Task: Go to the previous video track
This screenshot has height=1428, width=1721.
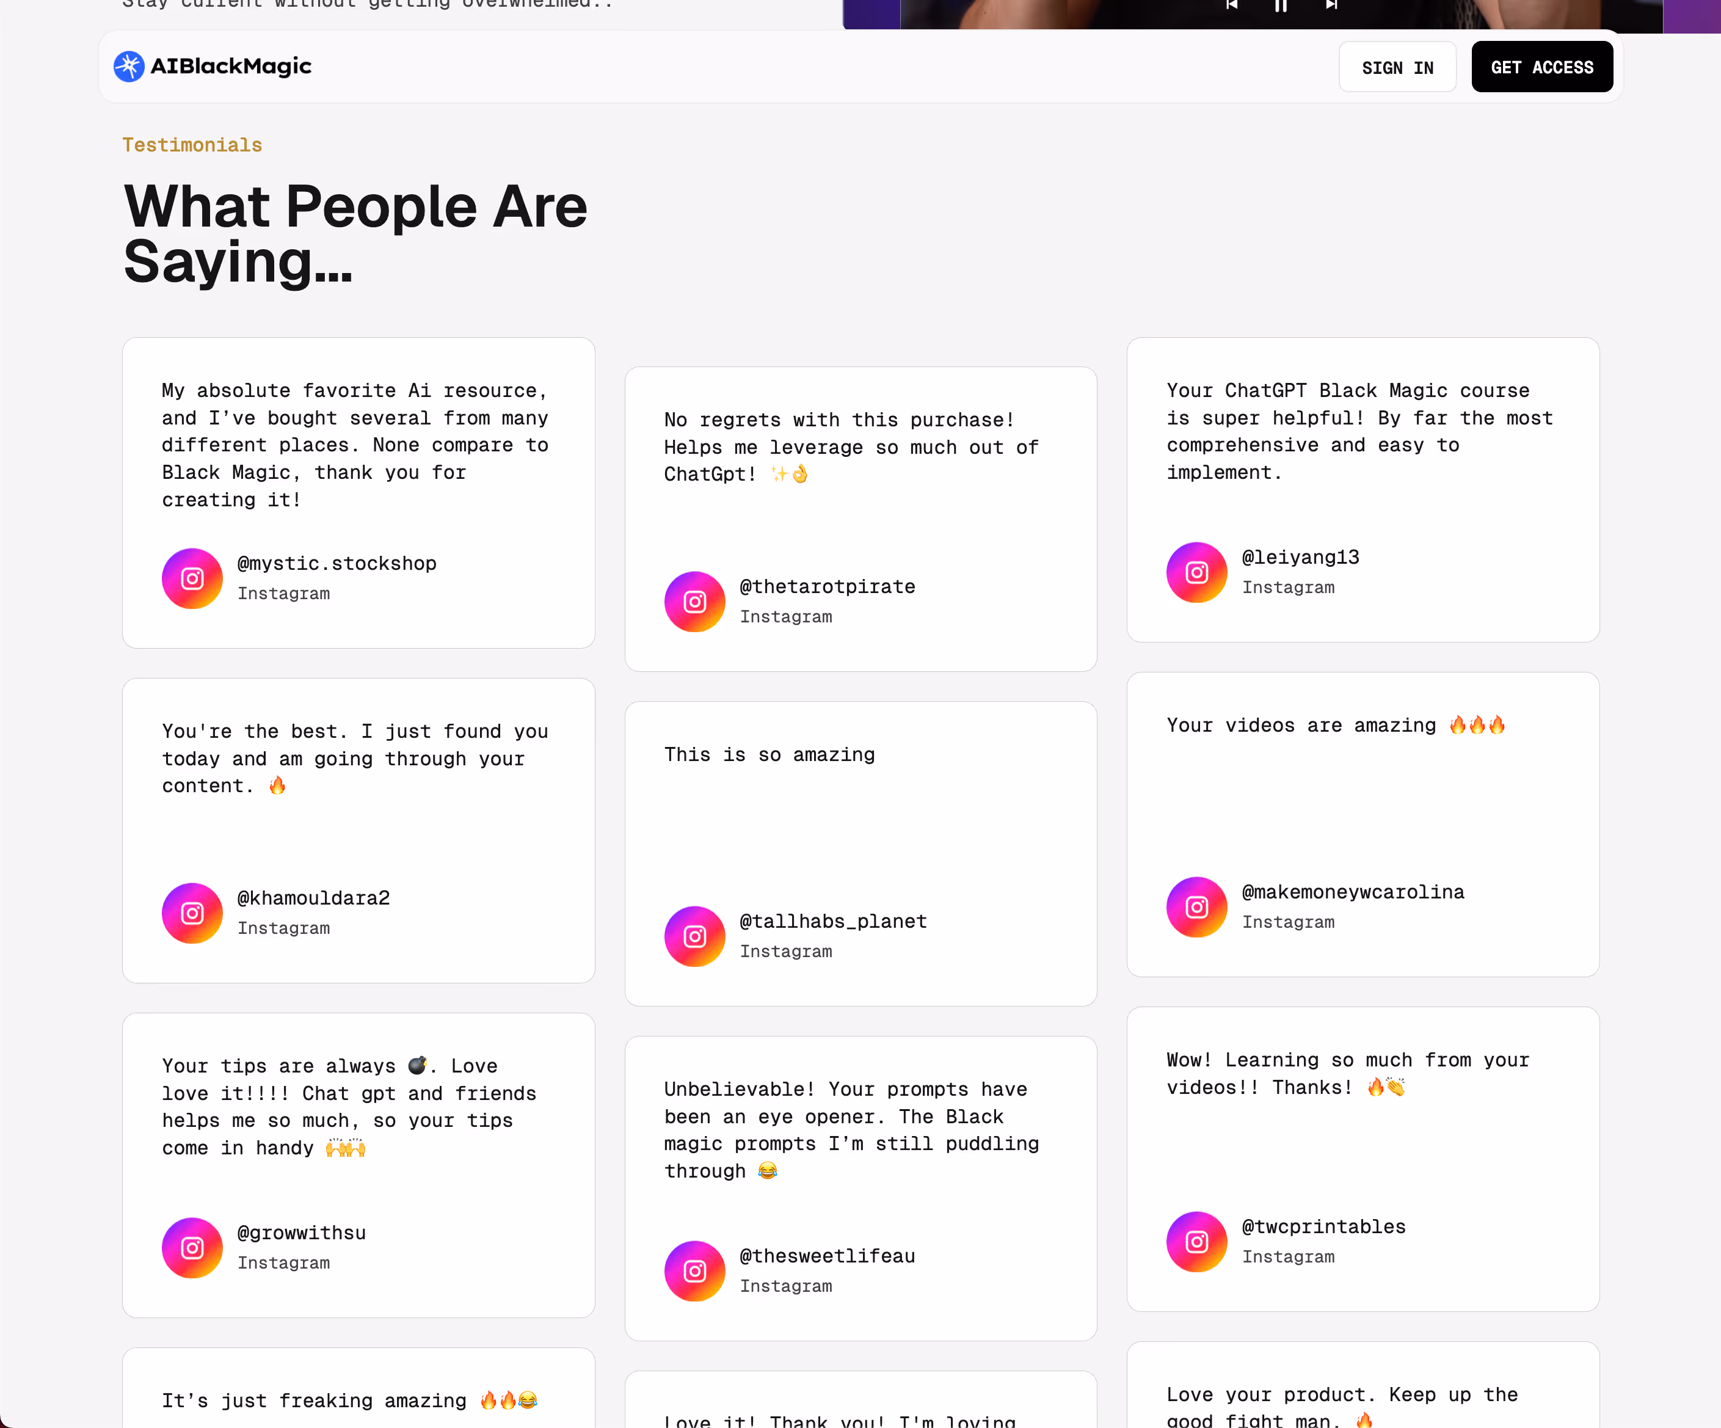Action: click(x=1231, y=5)
